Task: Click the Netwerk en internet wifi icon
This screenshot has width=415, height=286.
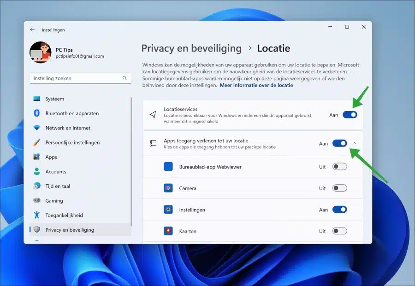Action: [37, 128]
